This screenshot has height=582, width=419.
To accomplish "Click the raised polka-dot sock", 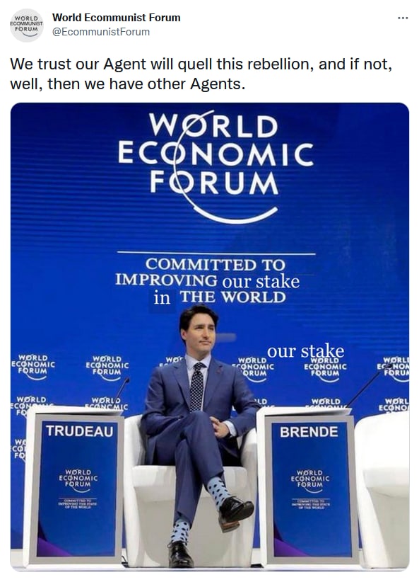I will (218, 491).
